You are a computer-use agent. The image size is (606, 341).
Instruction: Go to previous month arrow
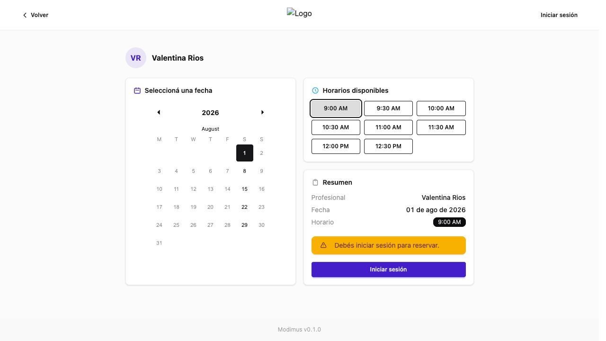[x=159, y=112]
